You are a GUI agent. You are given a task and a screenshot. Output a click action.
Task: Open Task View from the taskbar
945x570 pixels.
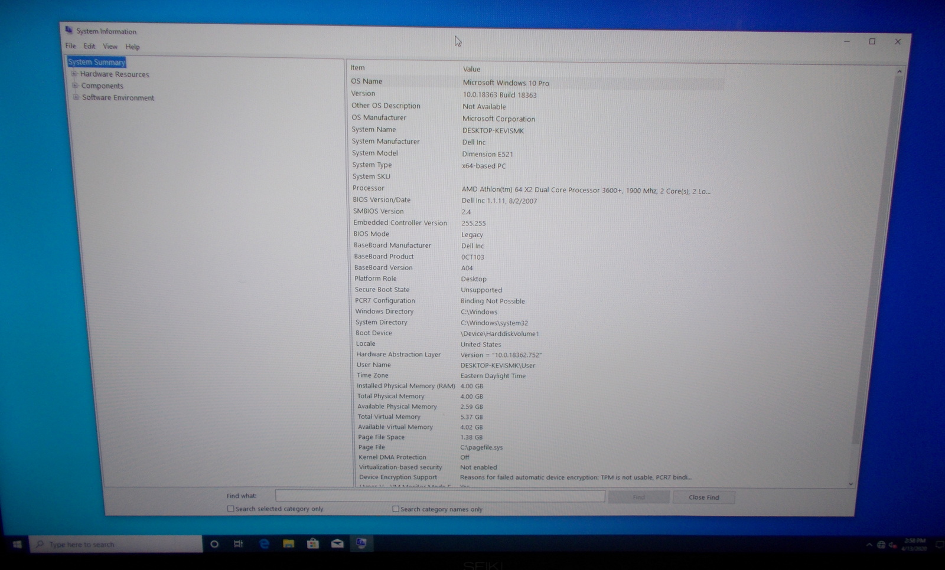click(x=239, y=544)
